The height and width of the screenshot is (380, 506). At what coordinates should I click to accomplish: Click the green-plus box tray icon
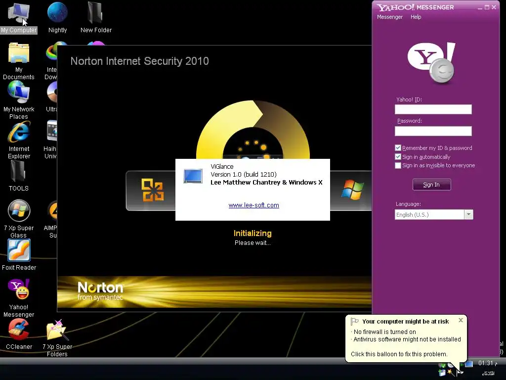tap(442, 373)
